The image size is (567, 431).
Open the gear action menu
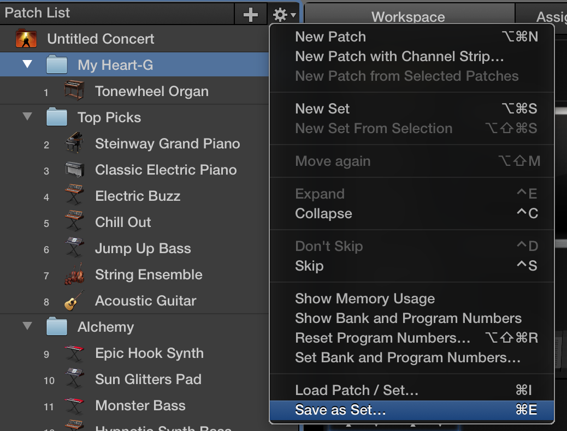pyautogui.click(x=284, y=15)
